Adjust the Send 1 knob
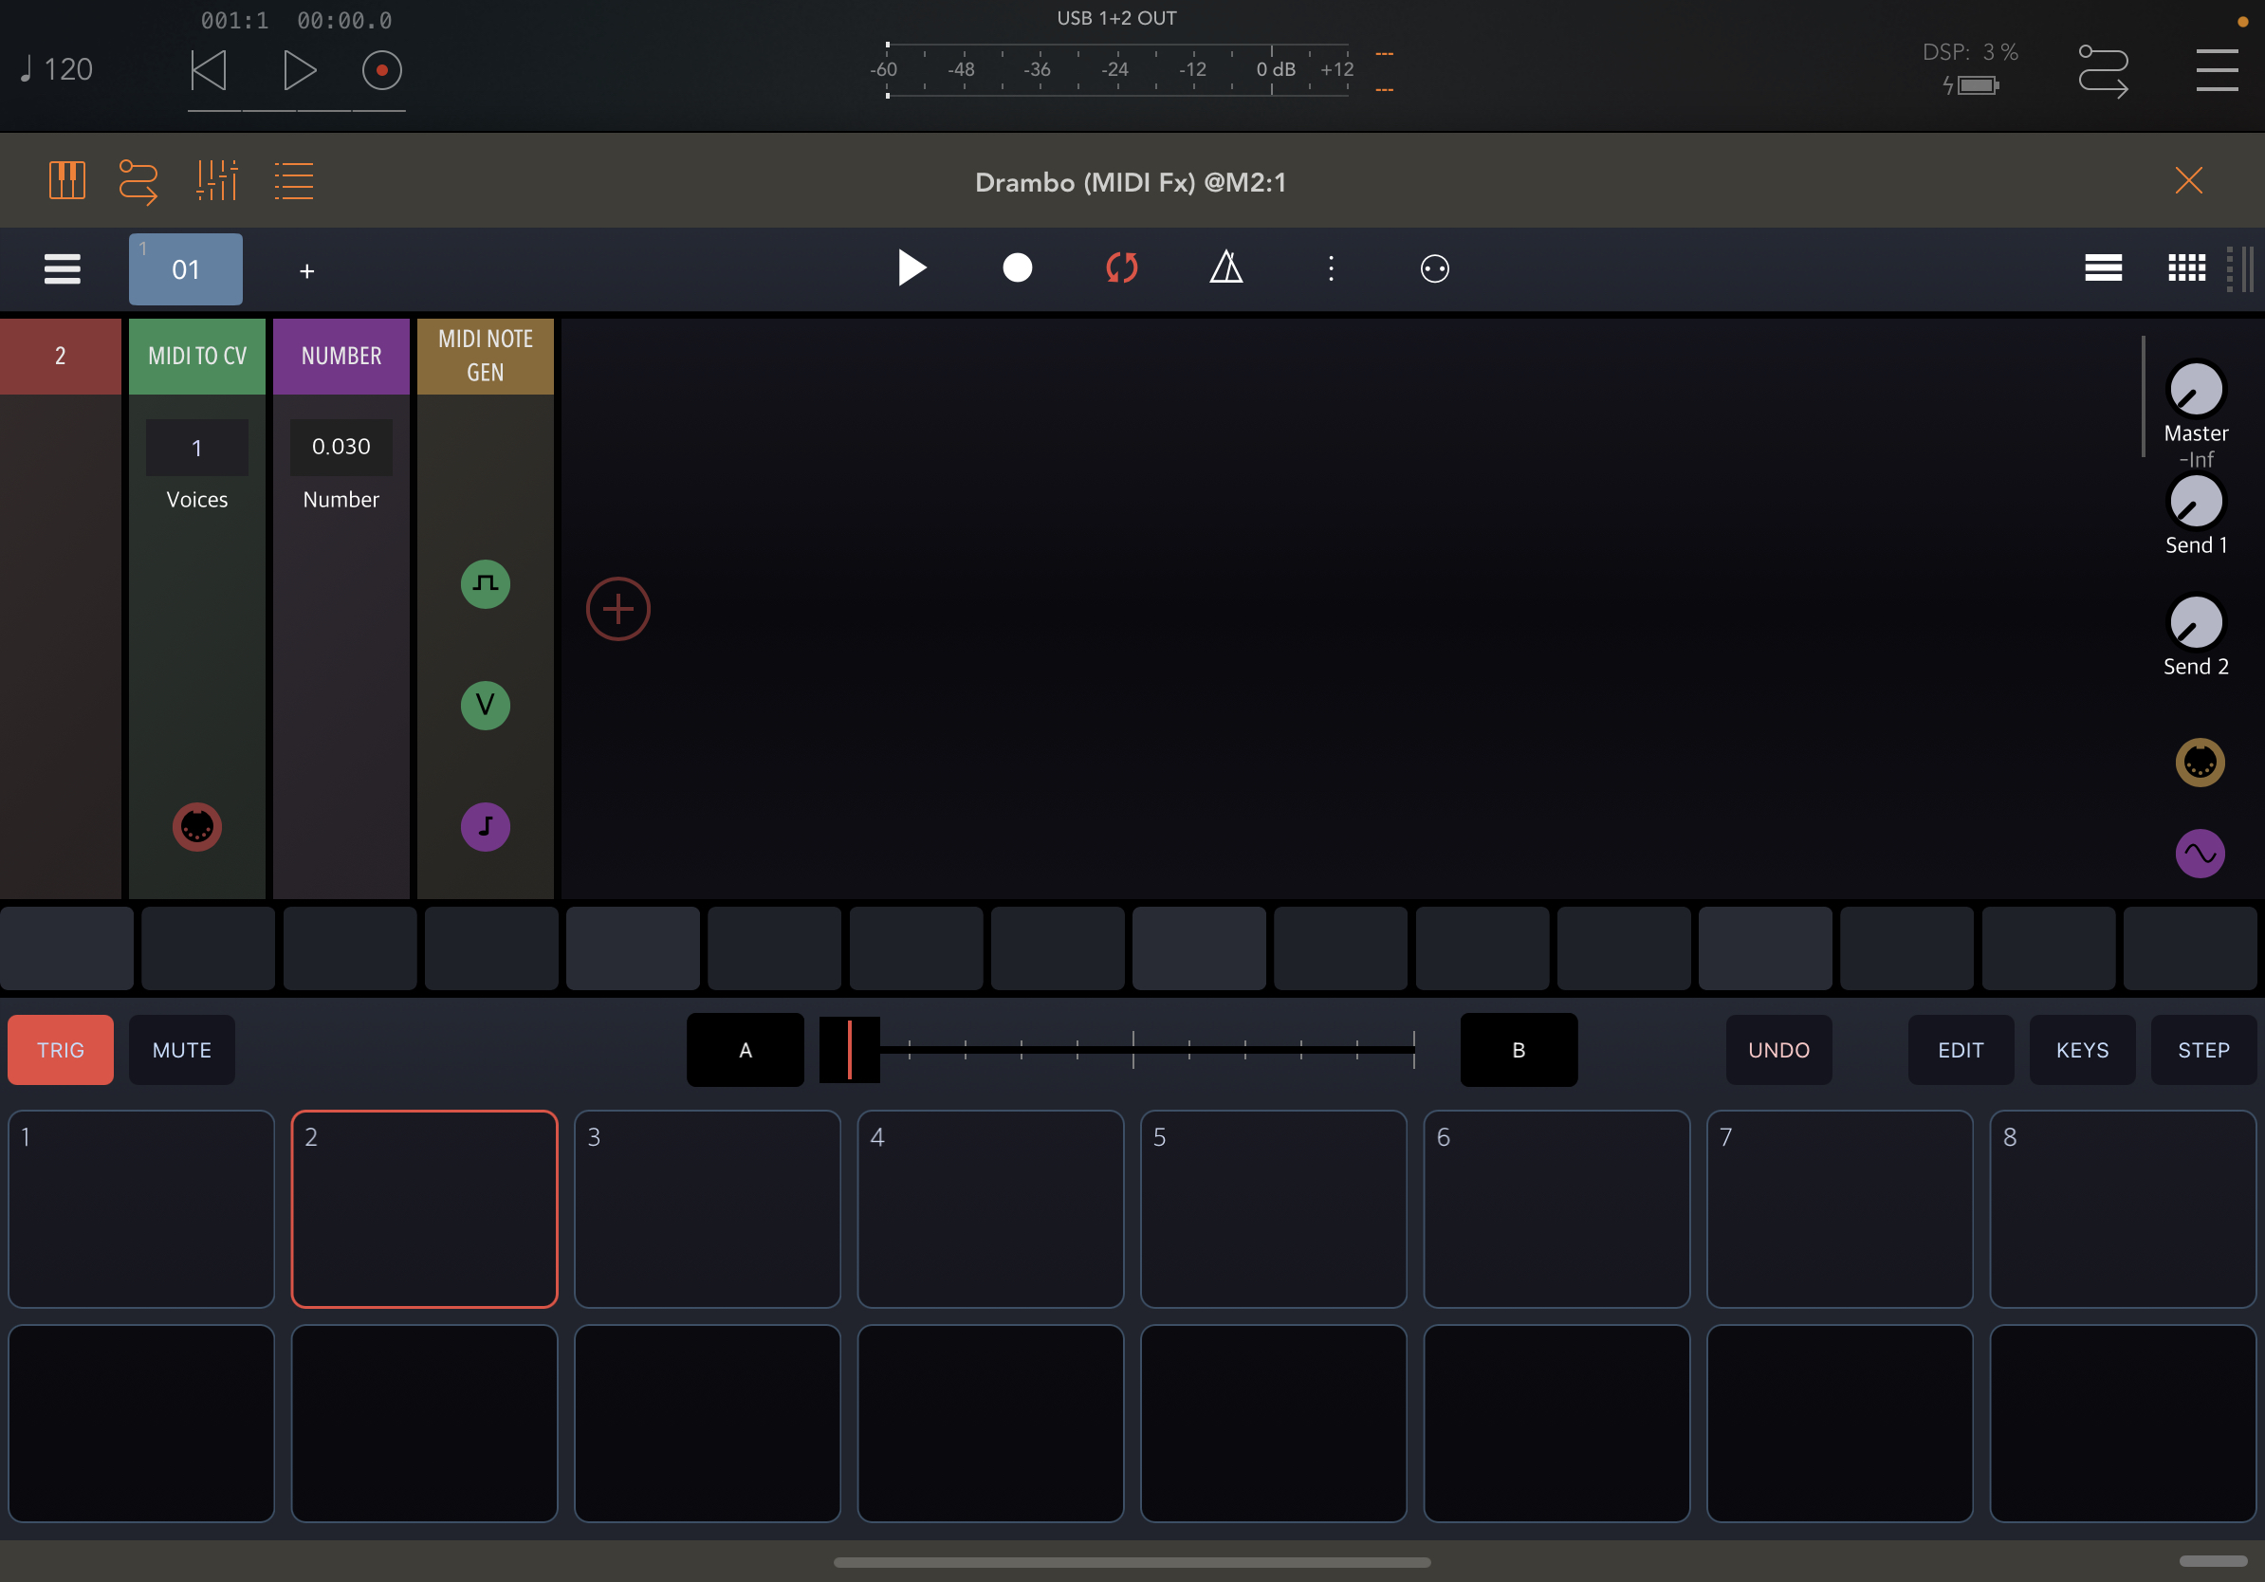This screenshot has width=2265, height=1582. (2196, 502)
